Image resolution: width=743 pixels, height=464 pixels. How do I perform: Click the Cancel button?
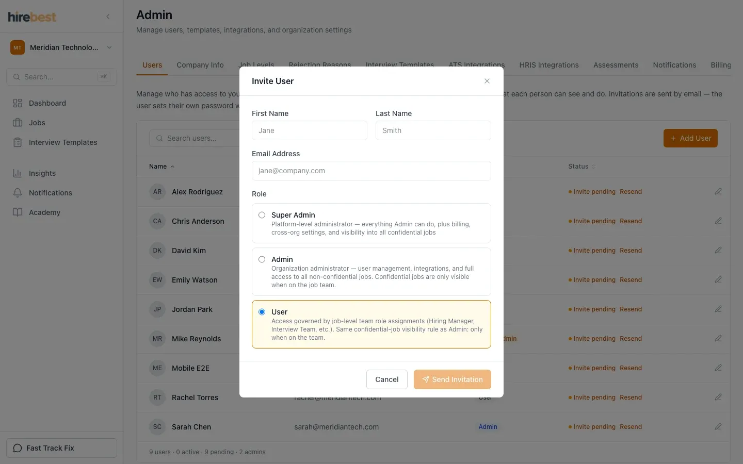[x=387, y=379]
